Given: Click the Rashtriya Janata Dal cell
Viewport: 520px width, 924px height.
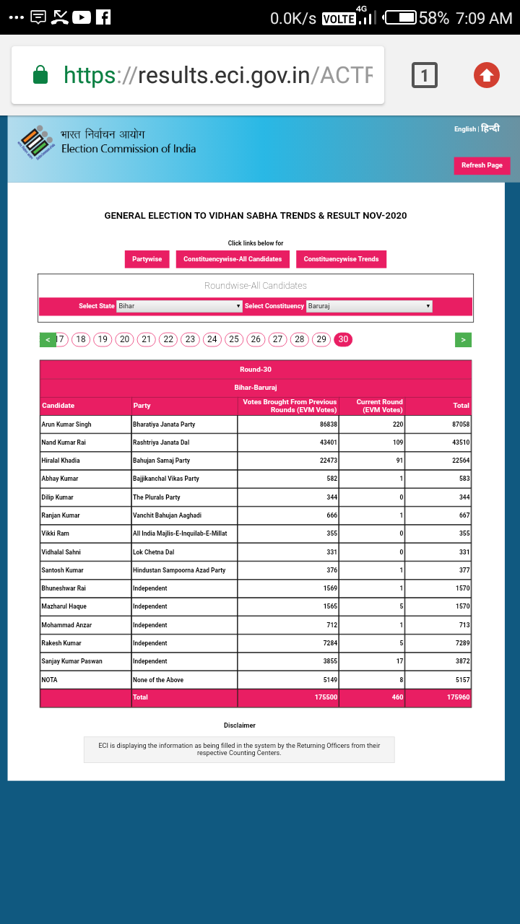Looking at the screenshot, I should click(184, 443).
